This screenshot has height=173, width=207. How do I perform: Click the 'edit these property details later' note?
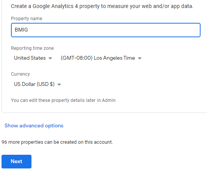click(x=63, y=100)
